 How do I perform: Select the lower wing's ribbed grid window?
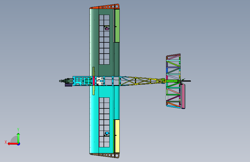tap(104, 122)
